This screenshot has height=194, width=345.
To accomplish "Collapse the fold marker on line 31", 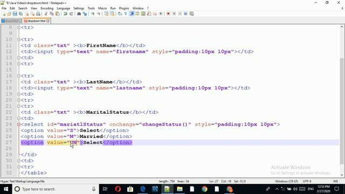I will click(19, 167).
